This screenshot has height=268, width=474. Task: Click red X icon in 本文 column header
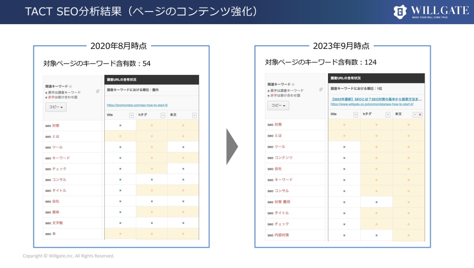(420, 115)
